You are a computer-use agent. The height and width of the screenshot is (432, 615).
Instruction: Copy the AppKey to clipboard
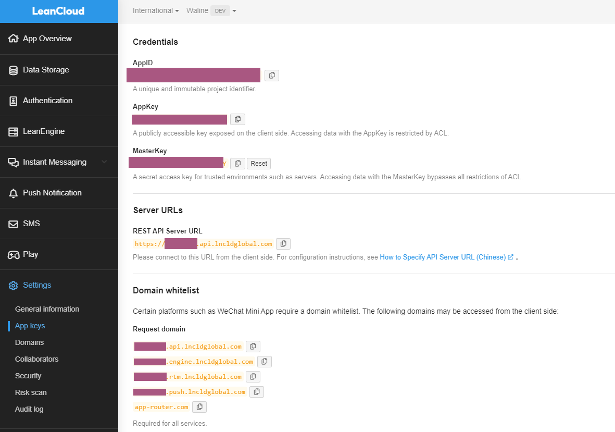(x=237, y=119)
